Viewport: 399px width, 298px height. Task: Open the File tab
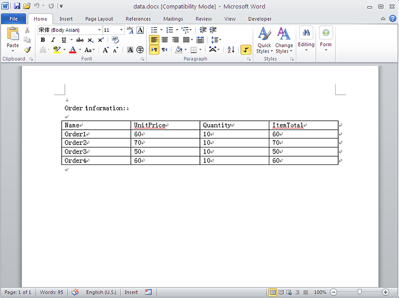pyautogui.click(x=13, y=19)
